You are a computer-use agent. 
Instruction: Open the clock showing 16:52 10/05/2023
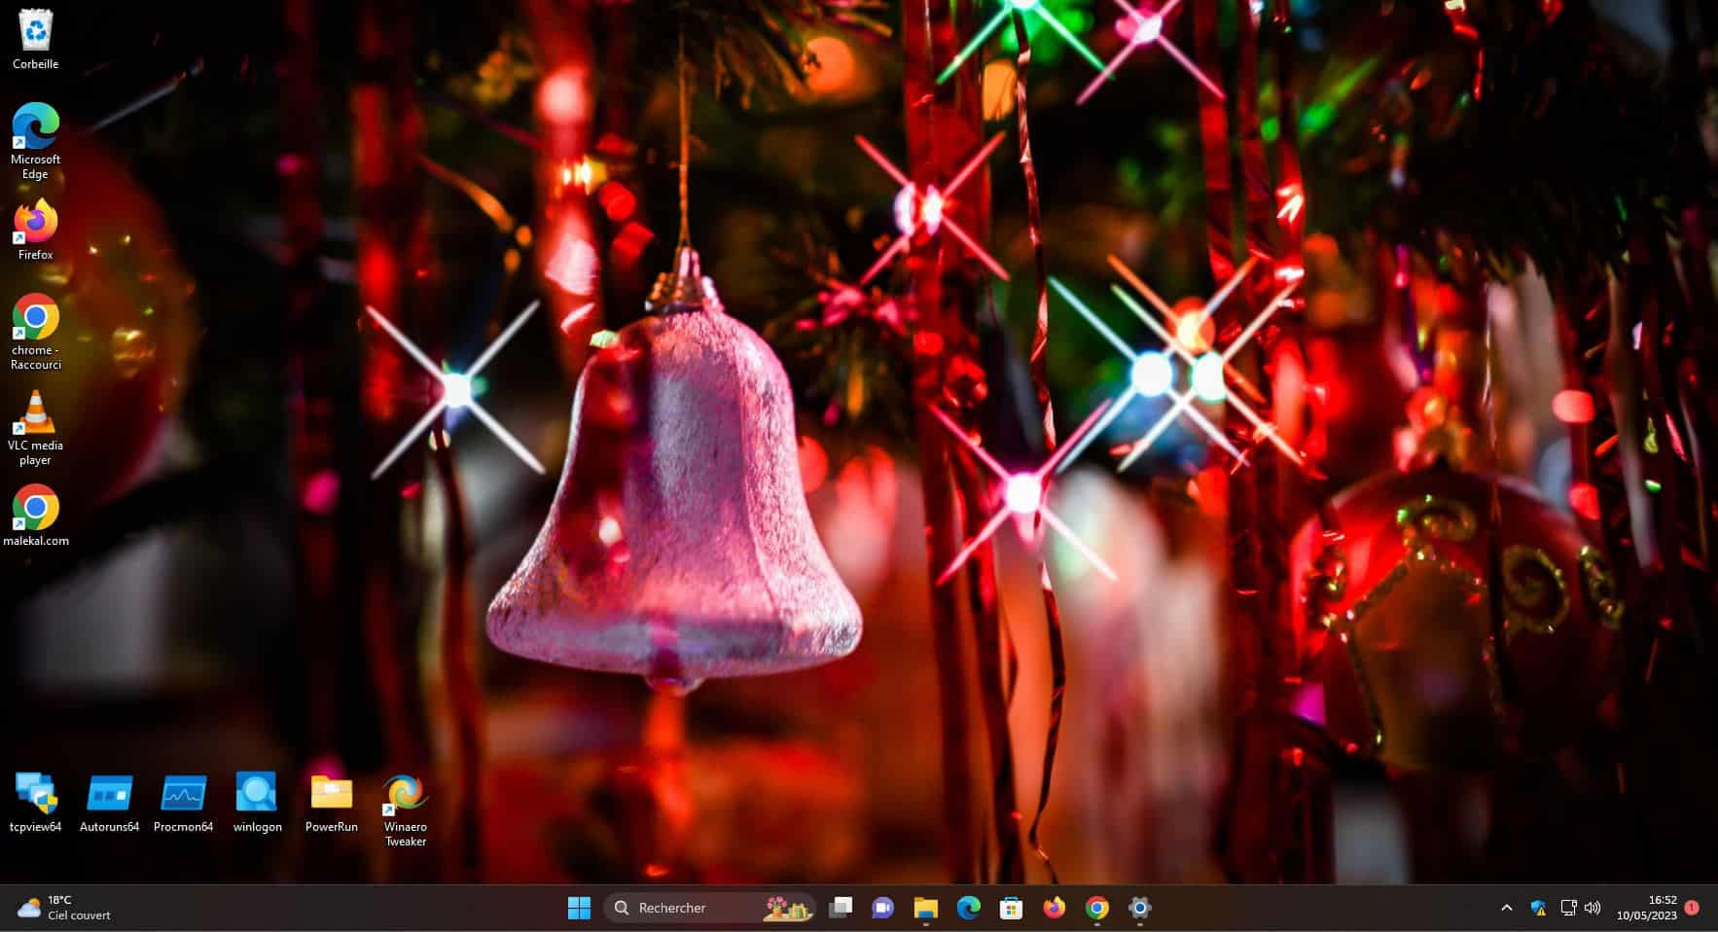click(1647, 908)
